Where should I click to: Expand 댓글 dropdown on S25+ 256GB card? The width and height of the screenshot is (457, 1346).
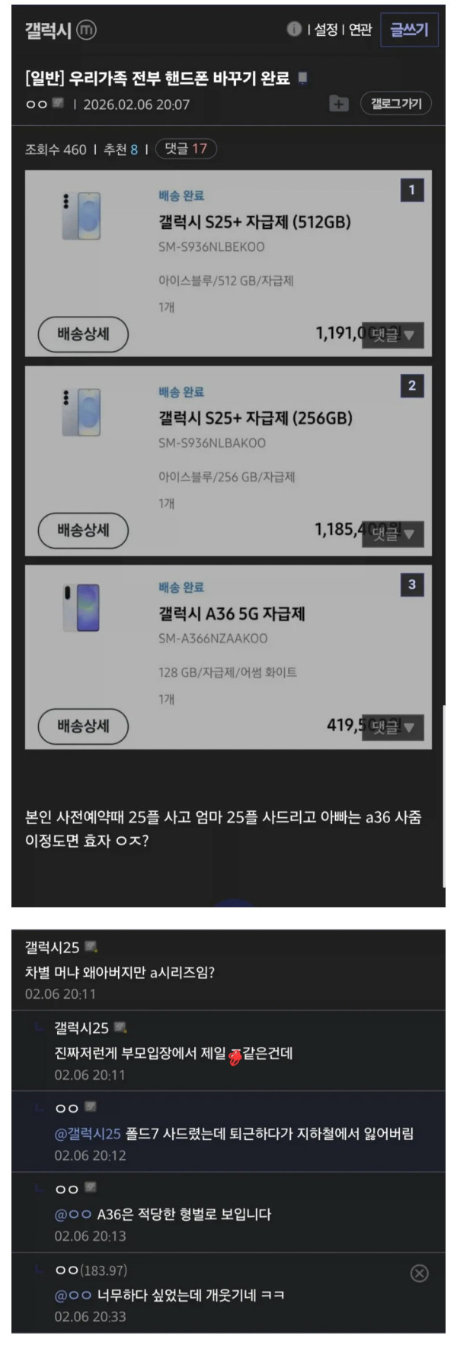[393, 534]
